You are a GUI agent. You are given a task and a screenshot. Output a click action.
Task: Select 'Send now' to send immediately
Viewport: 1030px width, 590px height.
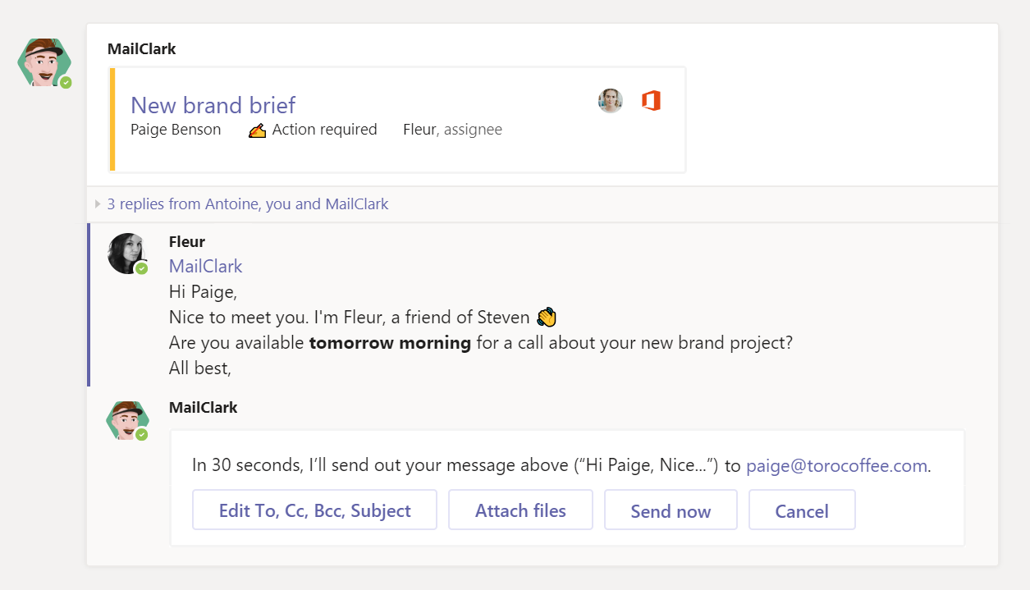[671, 510]
